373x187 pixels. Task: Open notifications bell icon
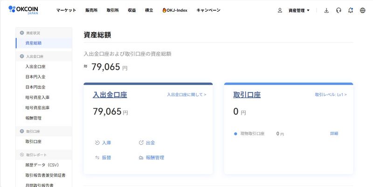(x=351, y=10)
